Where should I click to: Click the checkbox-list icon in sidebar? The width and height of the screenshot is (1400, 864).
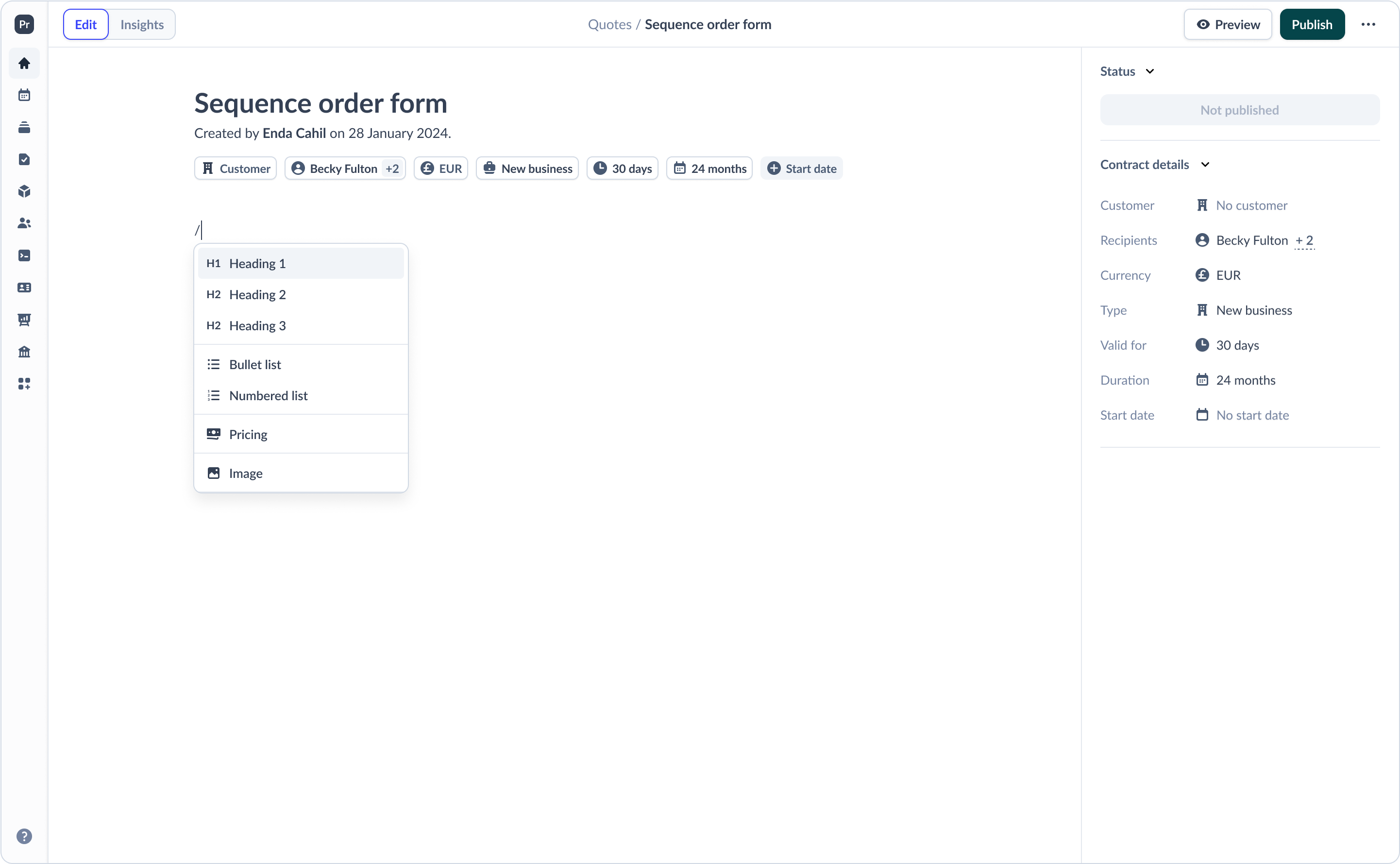click(24, 159)
